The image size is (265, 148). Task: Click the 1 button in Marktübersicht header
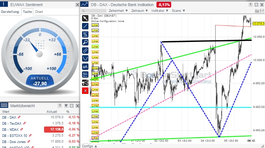(x=60, y=106)
